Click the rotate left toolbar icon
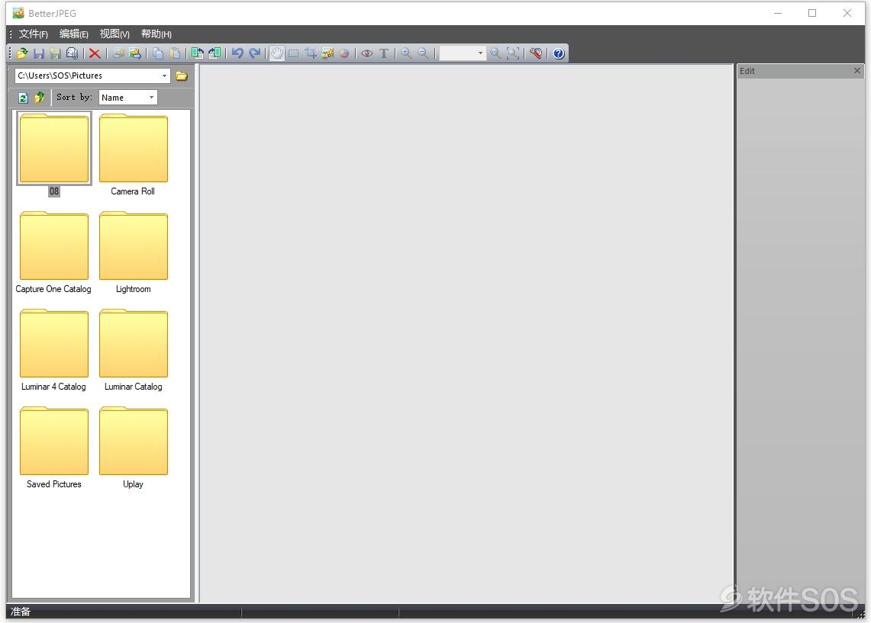The image size is (871, 623). [197, 53]
